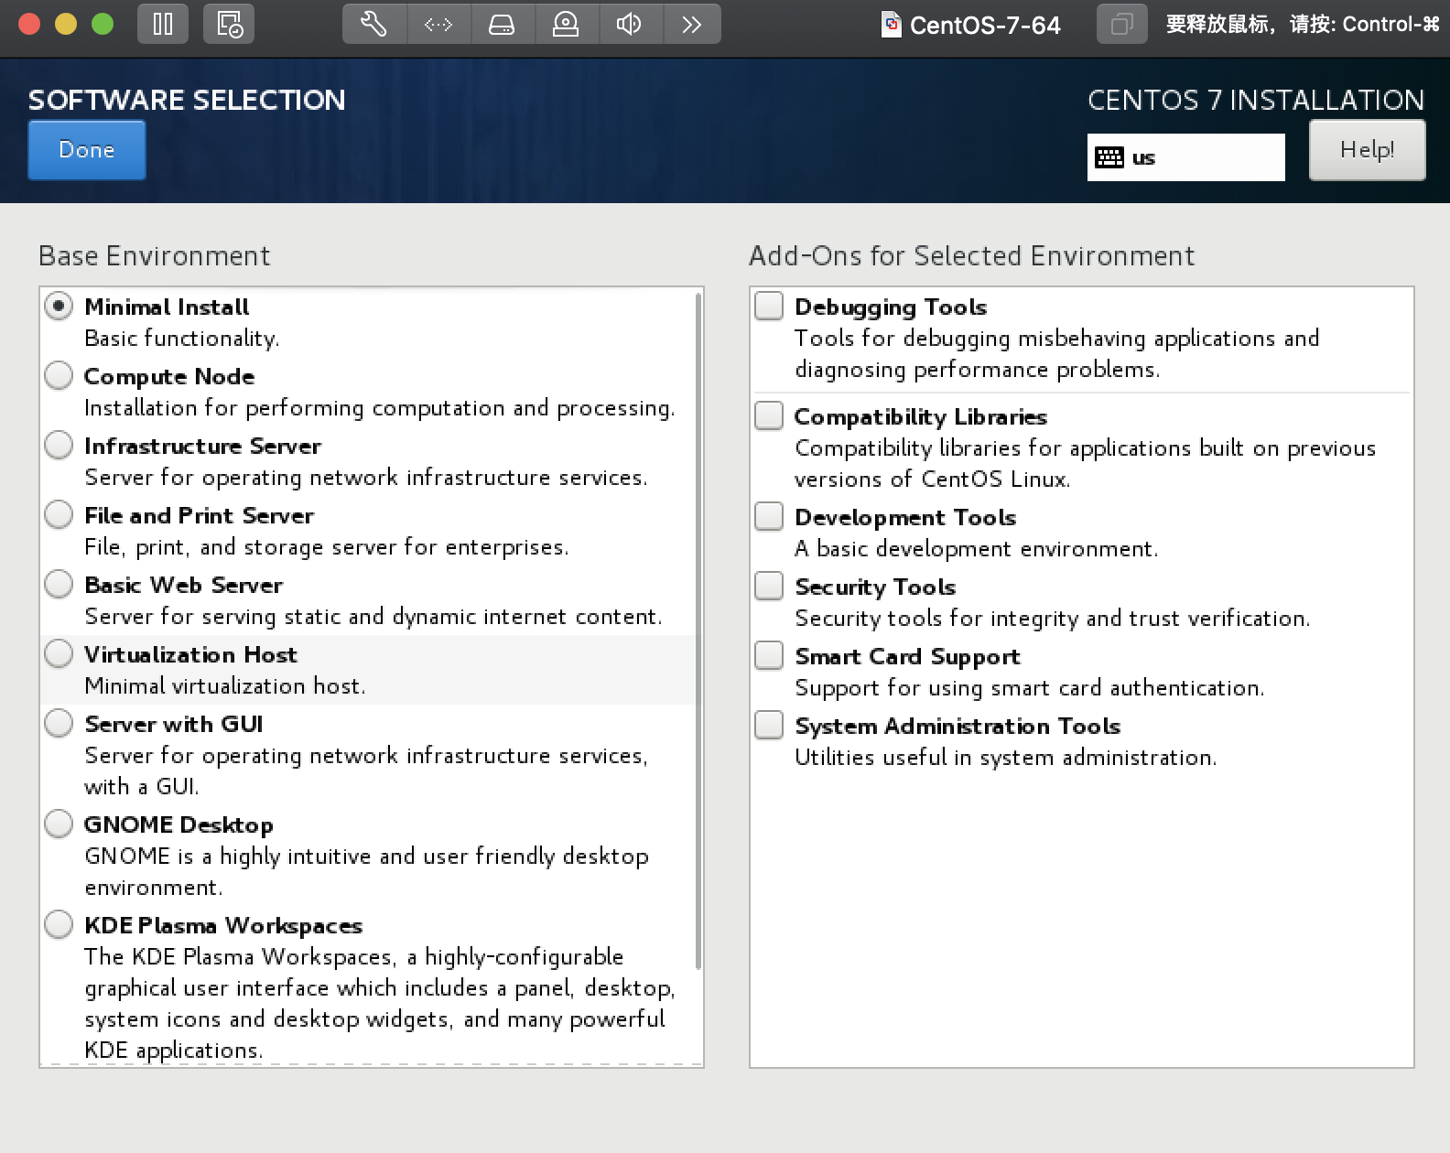Click the keyboard layout icon

click(x=1109, y=157)
